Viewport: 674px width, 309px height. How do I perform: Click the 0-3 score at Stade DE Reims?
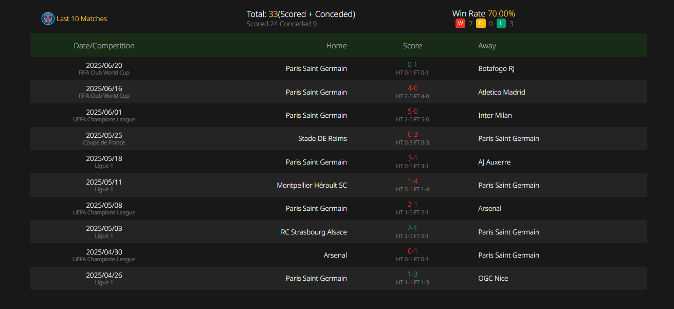tap(412, 134)
